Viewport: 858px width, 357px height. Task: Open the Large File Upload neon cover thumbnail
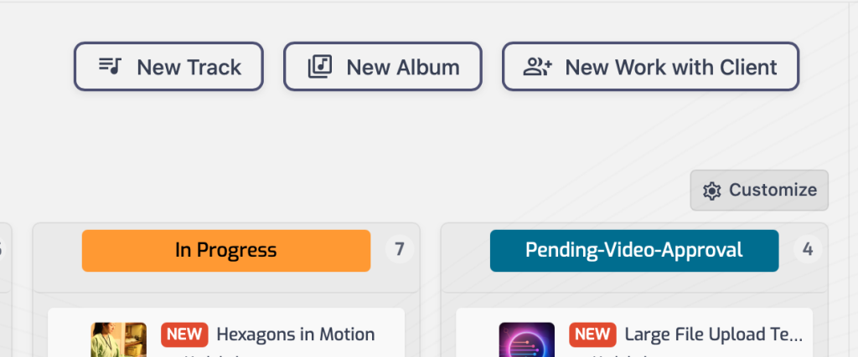526,341
